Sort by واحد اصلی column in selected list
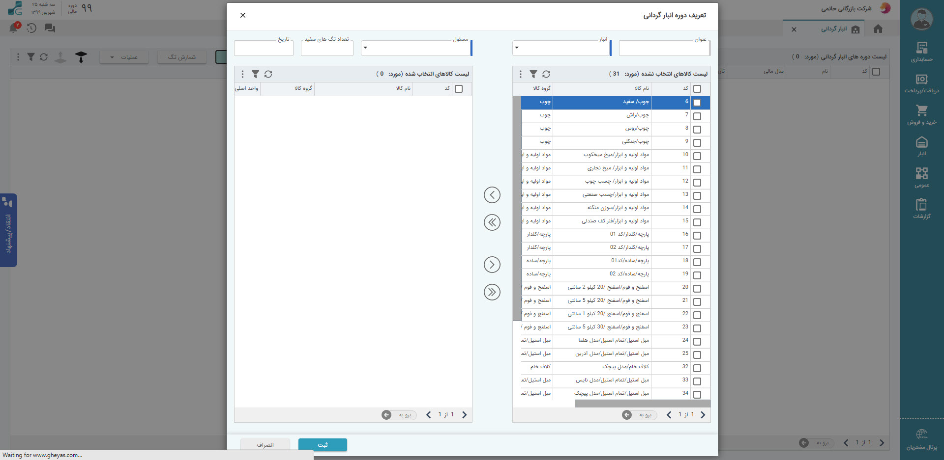Screen dimensions: 944x460 (x=247, y=89)
